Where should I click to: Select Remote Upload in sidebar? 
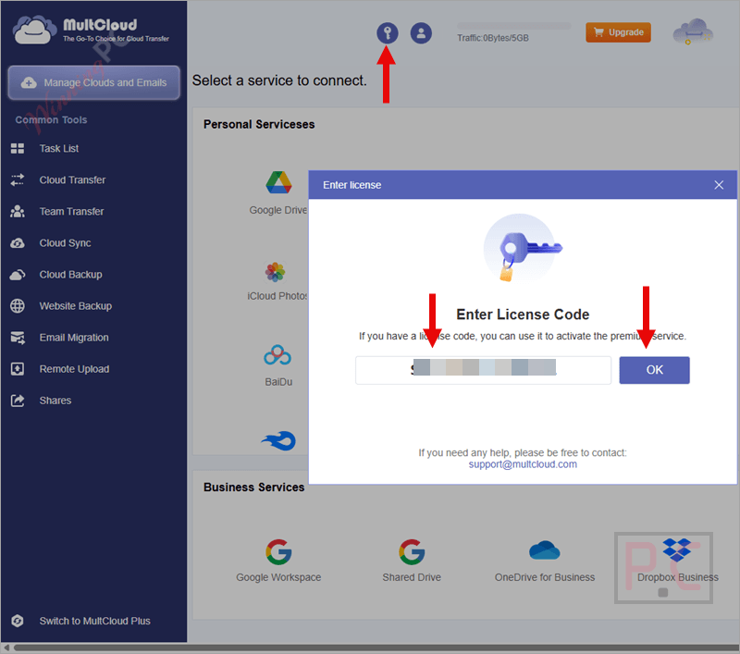click(74, 369)
